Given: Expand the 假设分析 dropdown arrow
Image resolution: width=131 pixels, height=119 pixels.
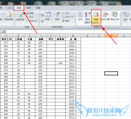Looking at the screenshot, I should pyautogui.click(x=115, y=22).
